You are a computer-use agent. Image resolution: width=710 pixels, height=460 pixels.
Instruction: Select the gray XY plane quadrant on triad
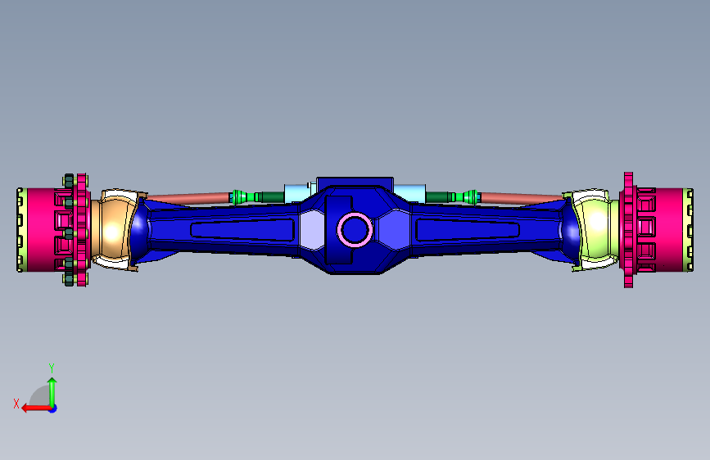(40, 395)
